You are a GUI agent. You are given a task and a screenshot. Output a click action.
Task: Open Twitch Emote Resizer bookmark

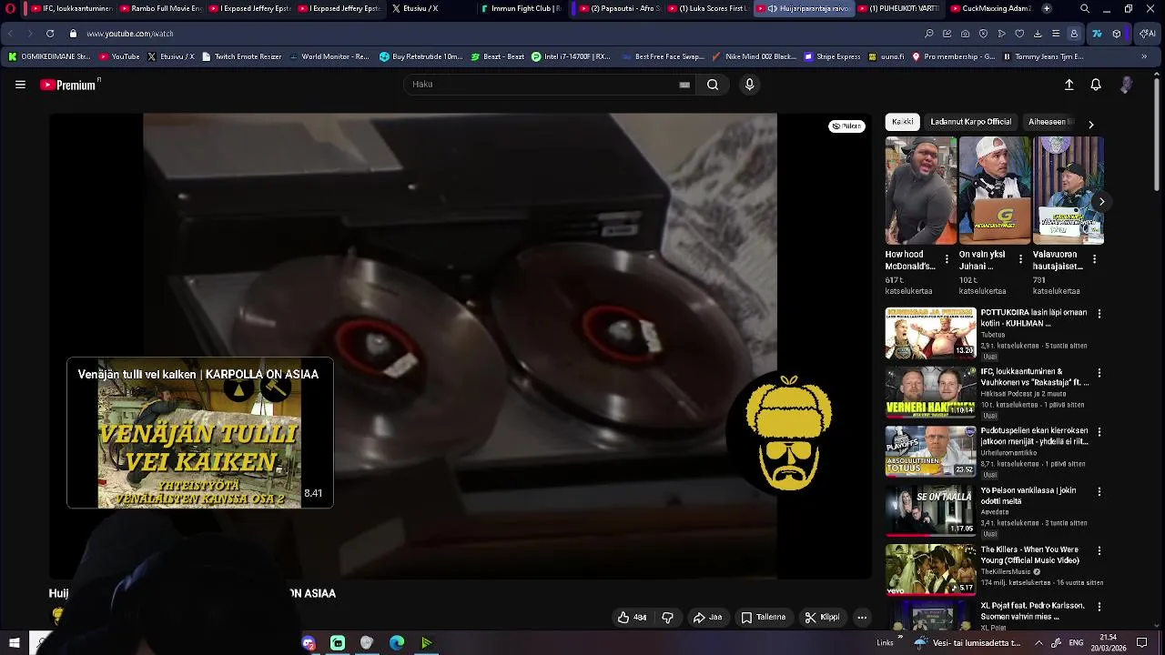pyautogui.click(x=242, y=56)
